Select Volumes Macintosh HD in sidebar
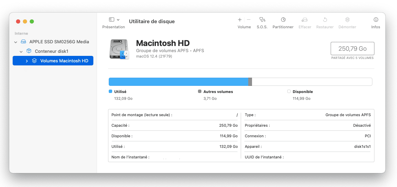The height and width of the screenshot is (187, 397). click(53, 61)
